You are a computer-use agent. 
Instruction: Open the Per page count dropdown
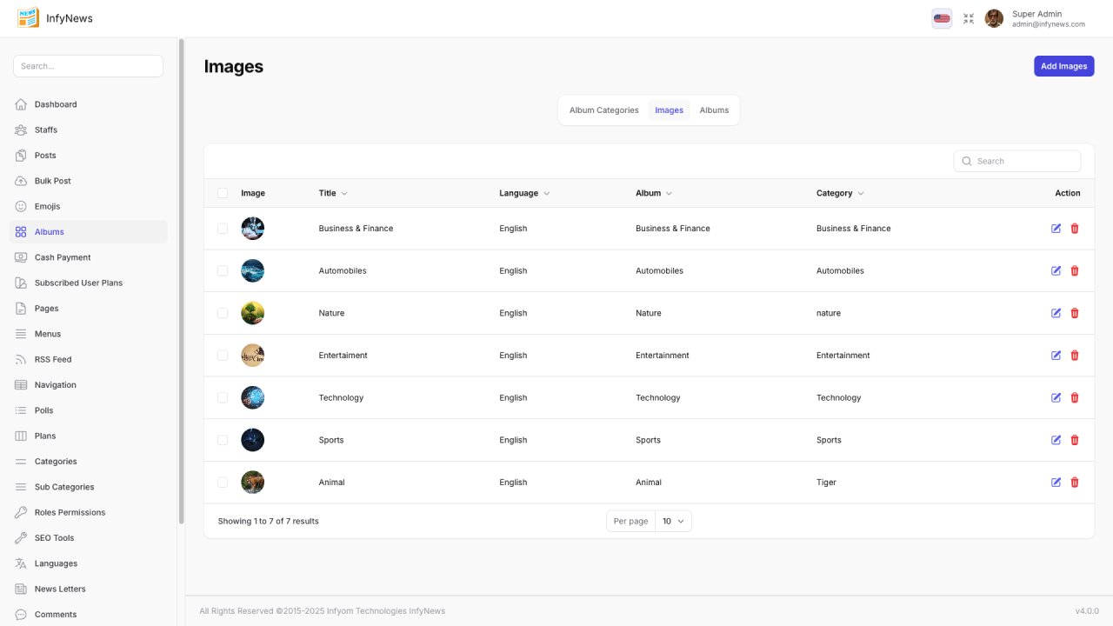tap(673, 522)
